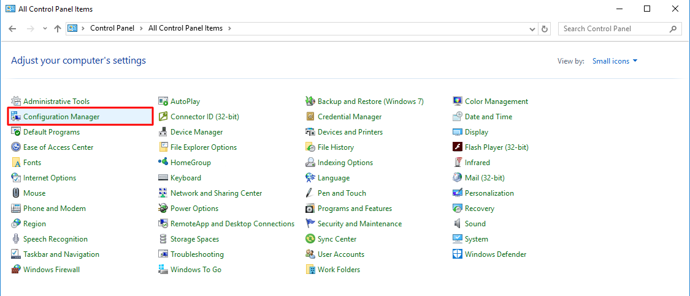This screenshot has width=690, height=296.
Task: Click the Speech Recognition microphone icon
Action: coord(16,239)
